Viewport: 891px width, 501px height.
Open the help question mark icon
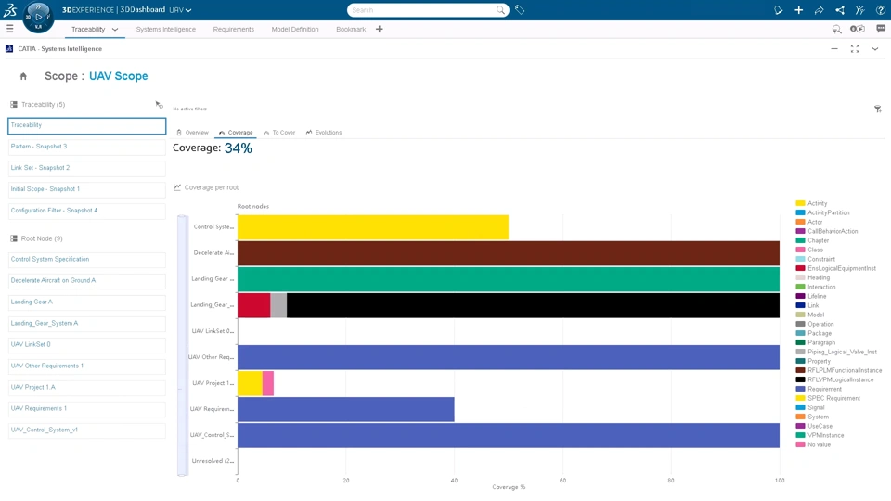tap(880, 9)
